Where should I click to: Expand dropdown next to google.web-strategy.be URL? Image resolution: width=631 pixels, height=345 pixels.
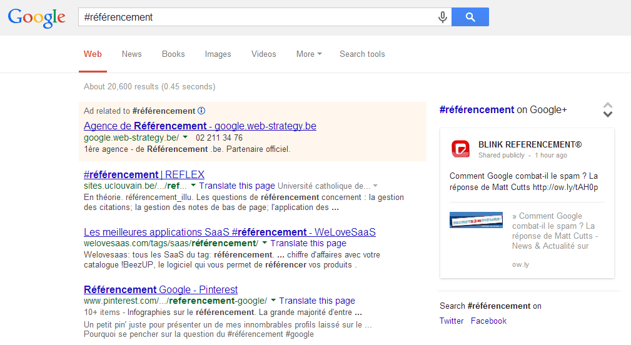pyautogui.click(x=185, y=137)
